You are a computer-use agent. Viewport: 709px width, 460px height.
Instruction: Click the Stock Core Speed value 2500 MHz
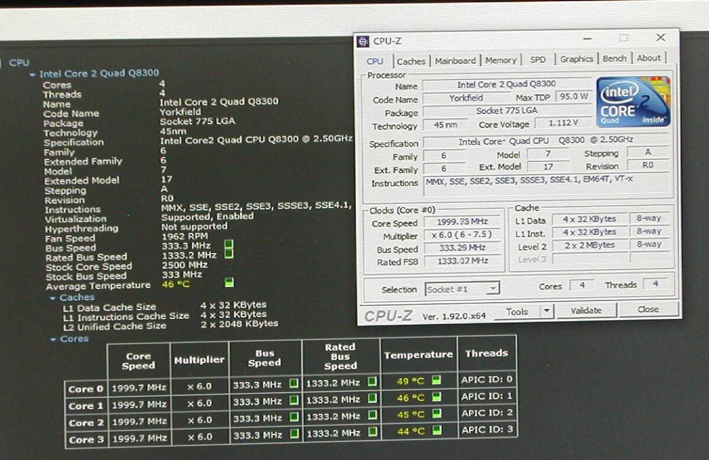tap(184, 265)
